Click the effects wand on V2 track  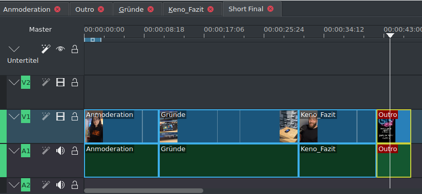click(46, 82)
